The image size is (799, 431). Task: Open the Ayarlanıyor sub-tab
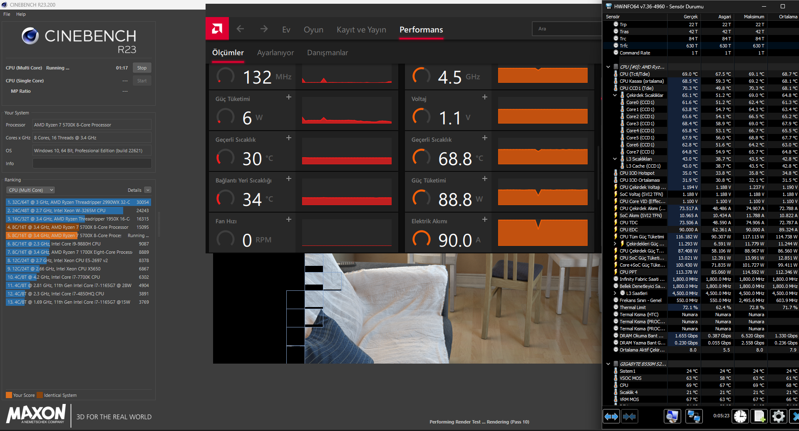[x=275, y=53]
